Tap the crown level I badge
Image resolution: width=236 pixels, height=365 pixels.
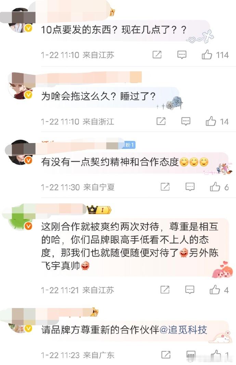point(99,210)
